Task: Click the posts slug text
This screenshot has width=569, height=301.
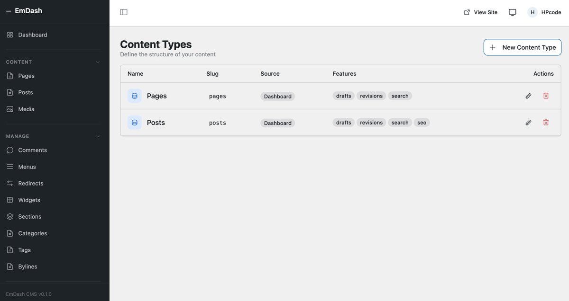Action: point(218,123)
